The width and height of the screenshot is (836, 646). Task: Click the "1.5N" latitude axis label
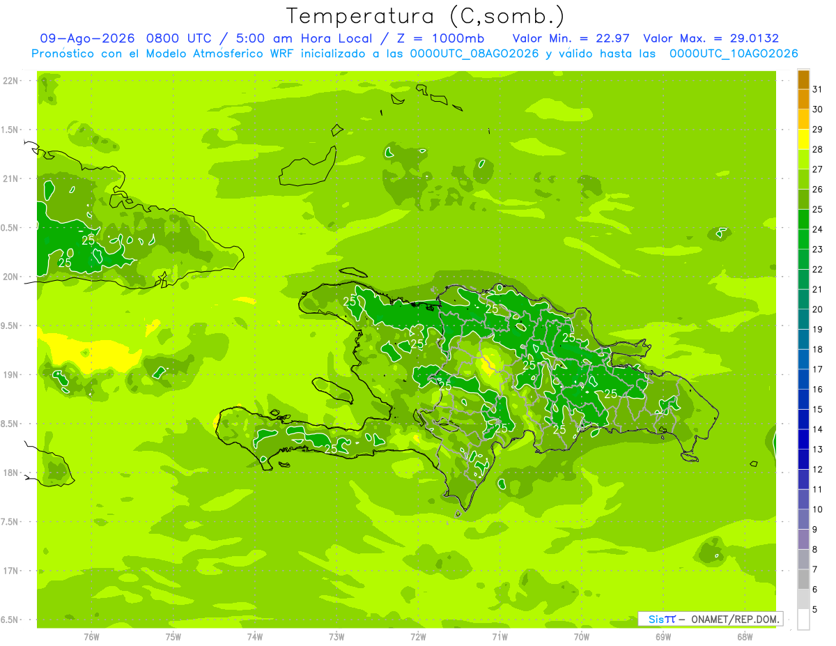click(x=10, y=130)
